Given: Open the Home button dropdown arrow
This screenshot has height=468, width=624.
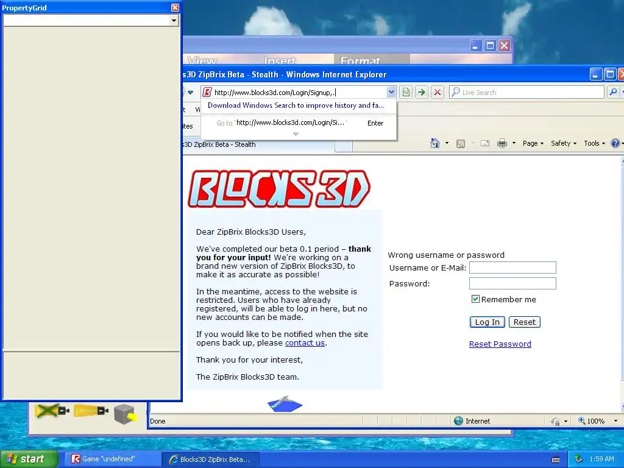Looking at the screenshot, I should (x=447, y=143).
